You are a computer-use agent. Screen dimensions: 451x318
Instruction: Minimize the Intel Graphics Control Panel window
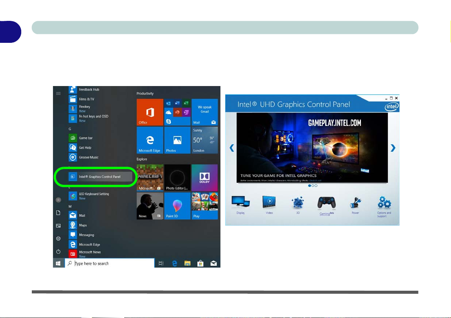(386, 99)
